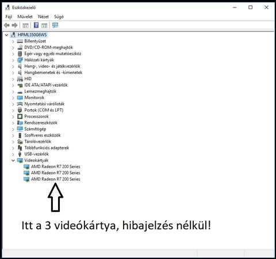Click the IDE ATA/ATAPI vezérlők icon
Viewport: 276px width, 259px height.
pos(20,85)
